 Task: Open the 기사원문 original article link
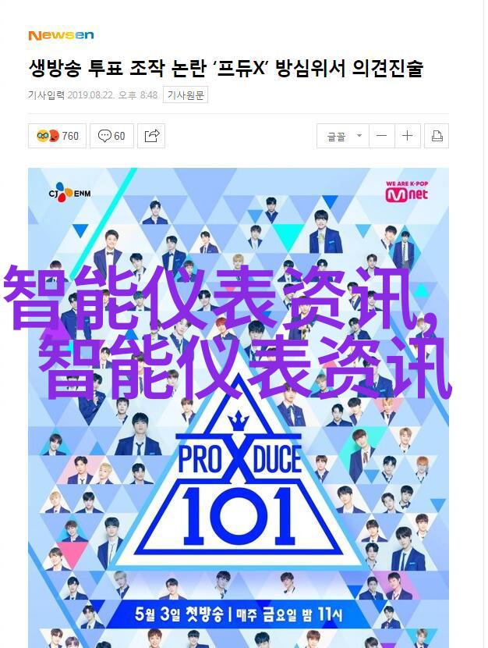click(186, 95)
